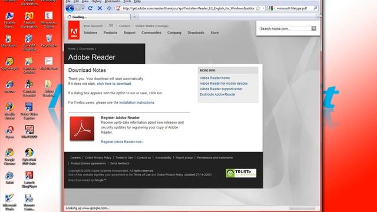Click Send feedback footer link
The image size is (377, 212).
[x=120, y=164]
